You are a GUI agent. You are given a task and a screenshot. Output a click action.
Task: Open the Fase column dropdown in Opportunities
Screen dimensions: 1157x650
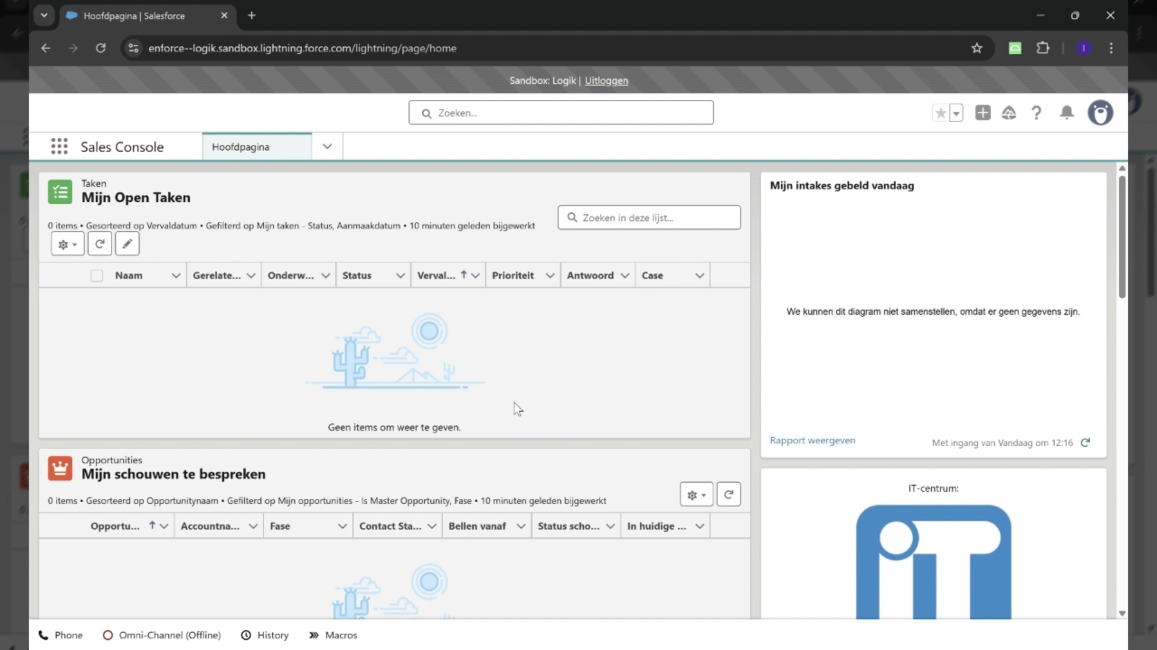coord(341,525)
